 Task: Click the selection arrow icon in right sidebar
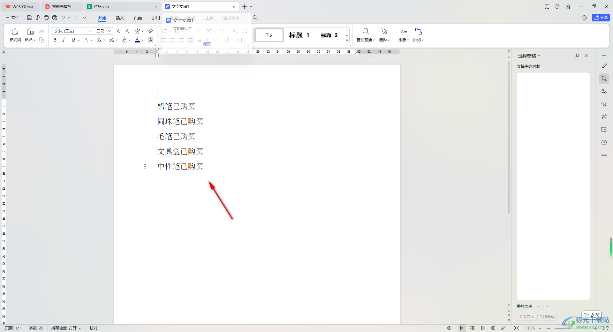[604, 79]
